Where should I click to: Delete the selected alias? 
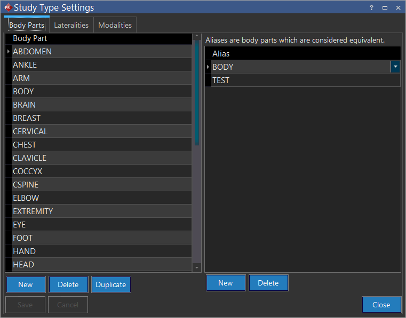point(268,283)
